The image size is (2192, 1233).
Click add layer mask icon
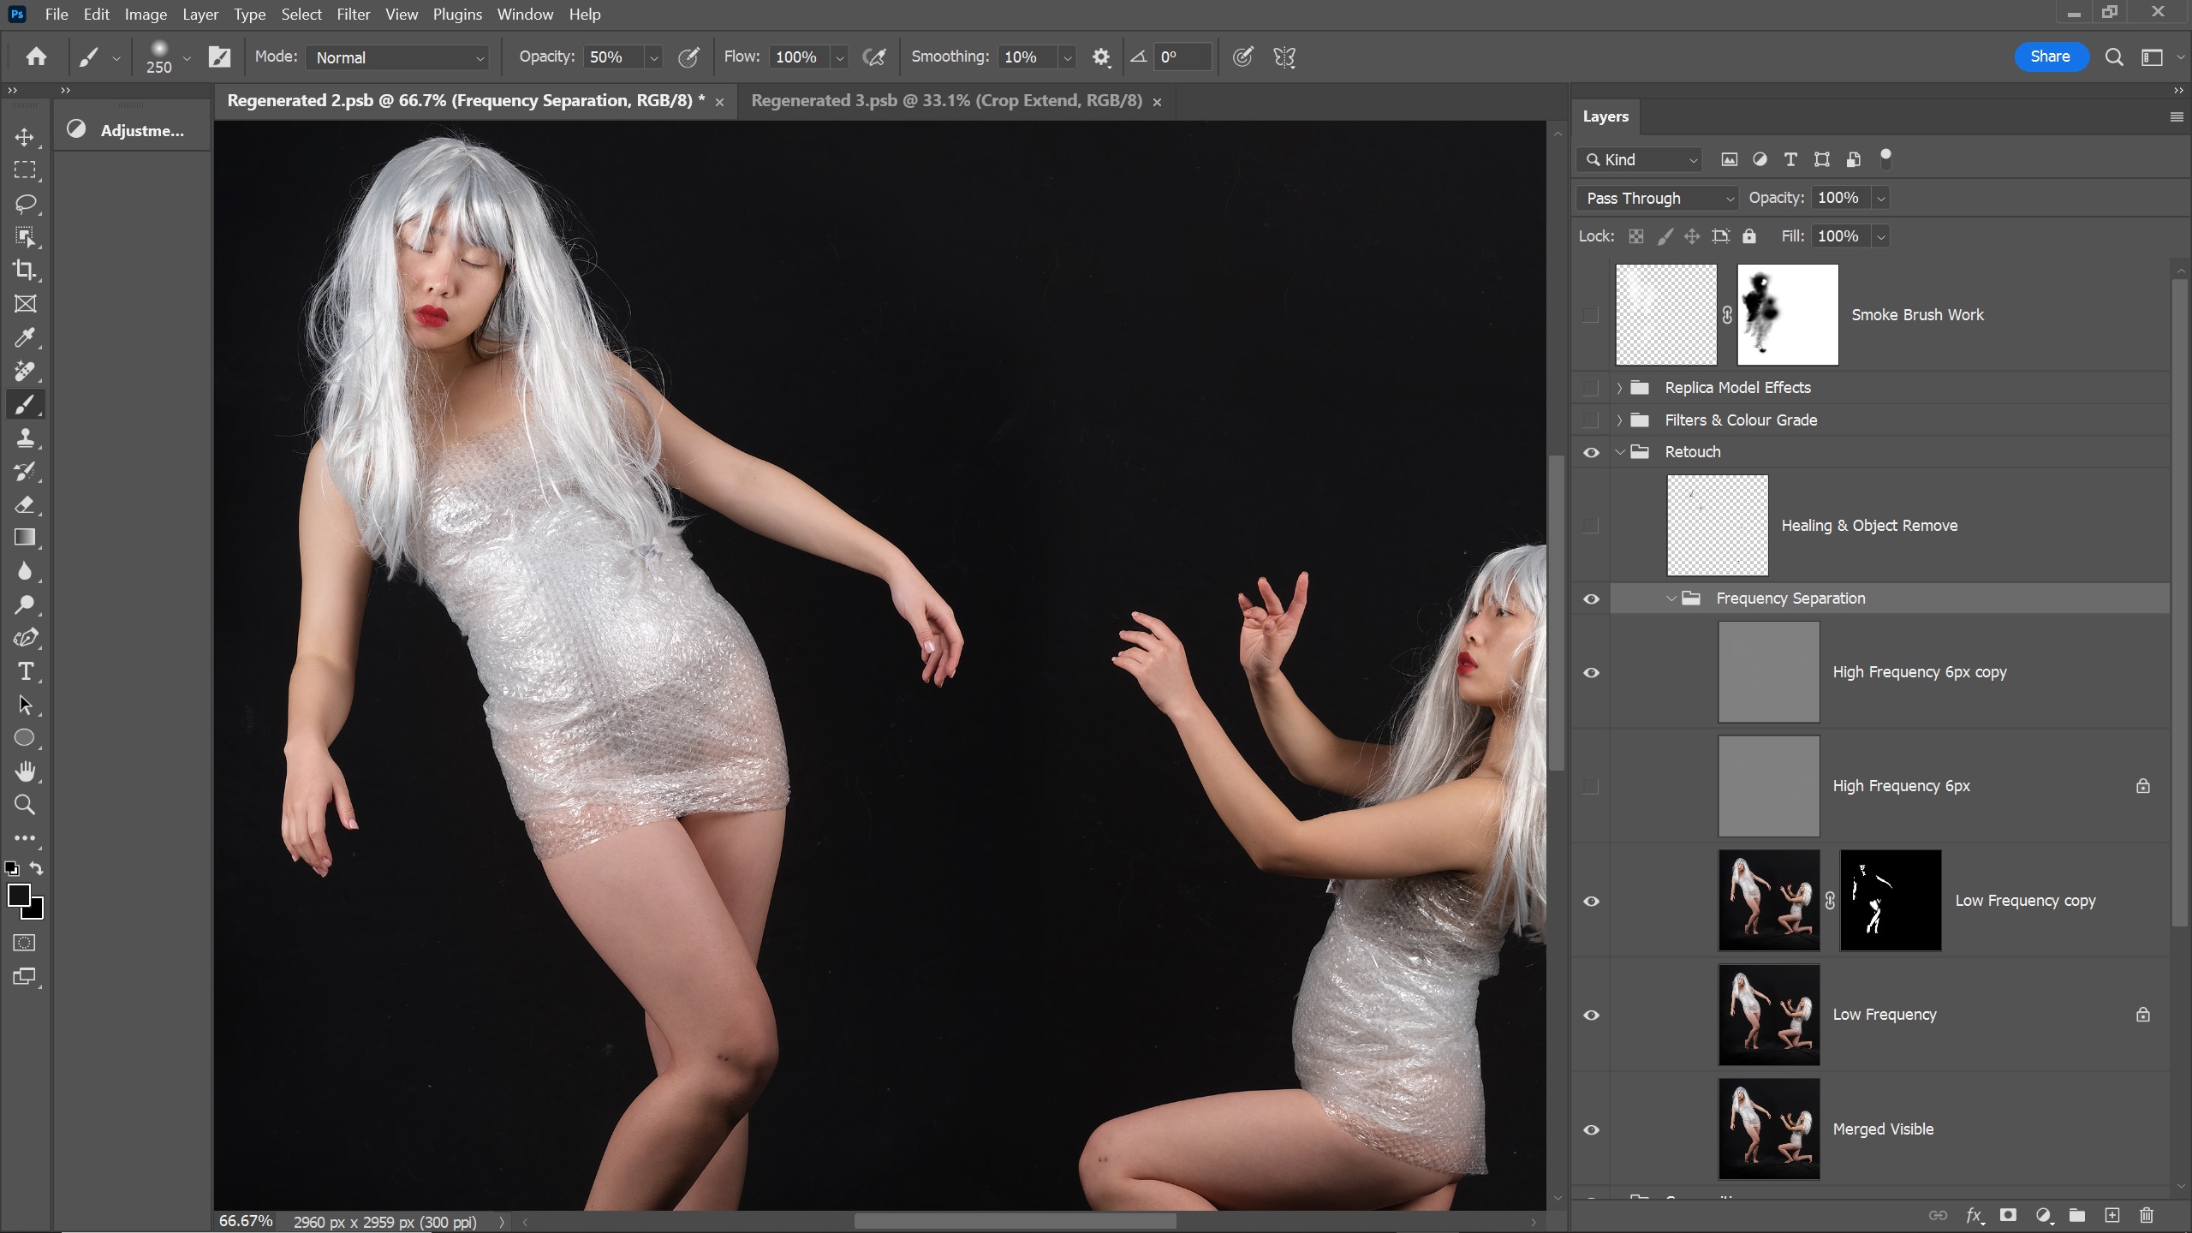pos(2008,1215)
